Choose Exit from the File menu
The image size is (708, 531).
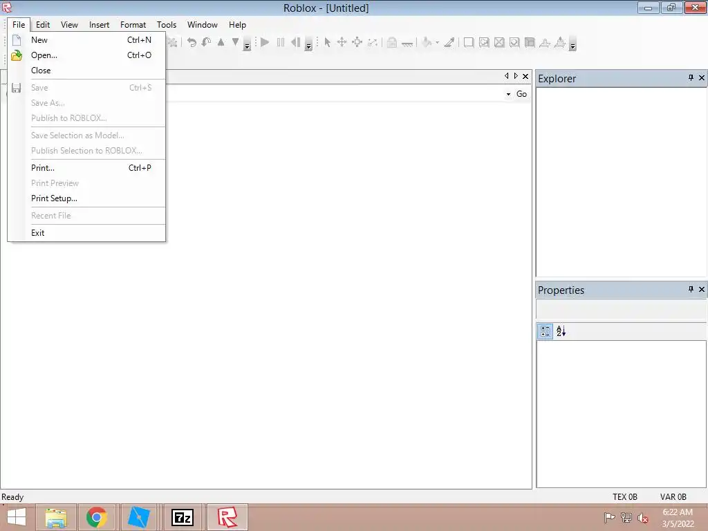point(86,233)
